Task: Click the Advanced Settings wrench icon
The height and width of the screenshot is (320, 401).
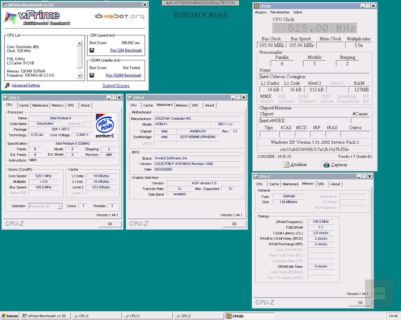Action: pyautogui.click(x=7, y=85)
